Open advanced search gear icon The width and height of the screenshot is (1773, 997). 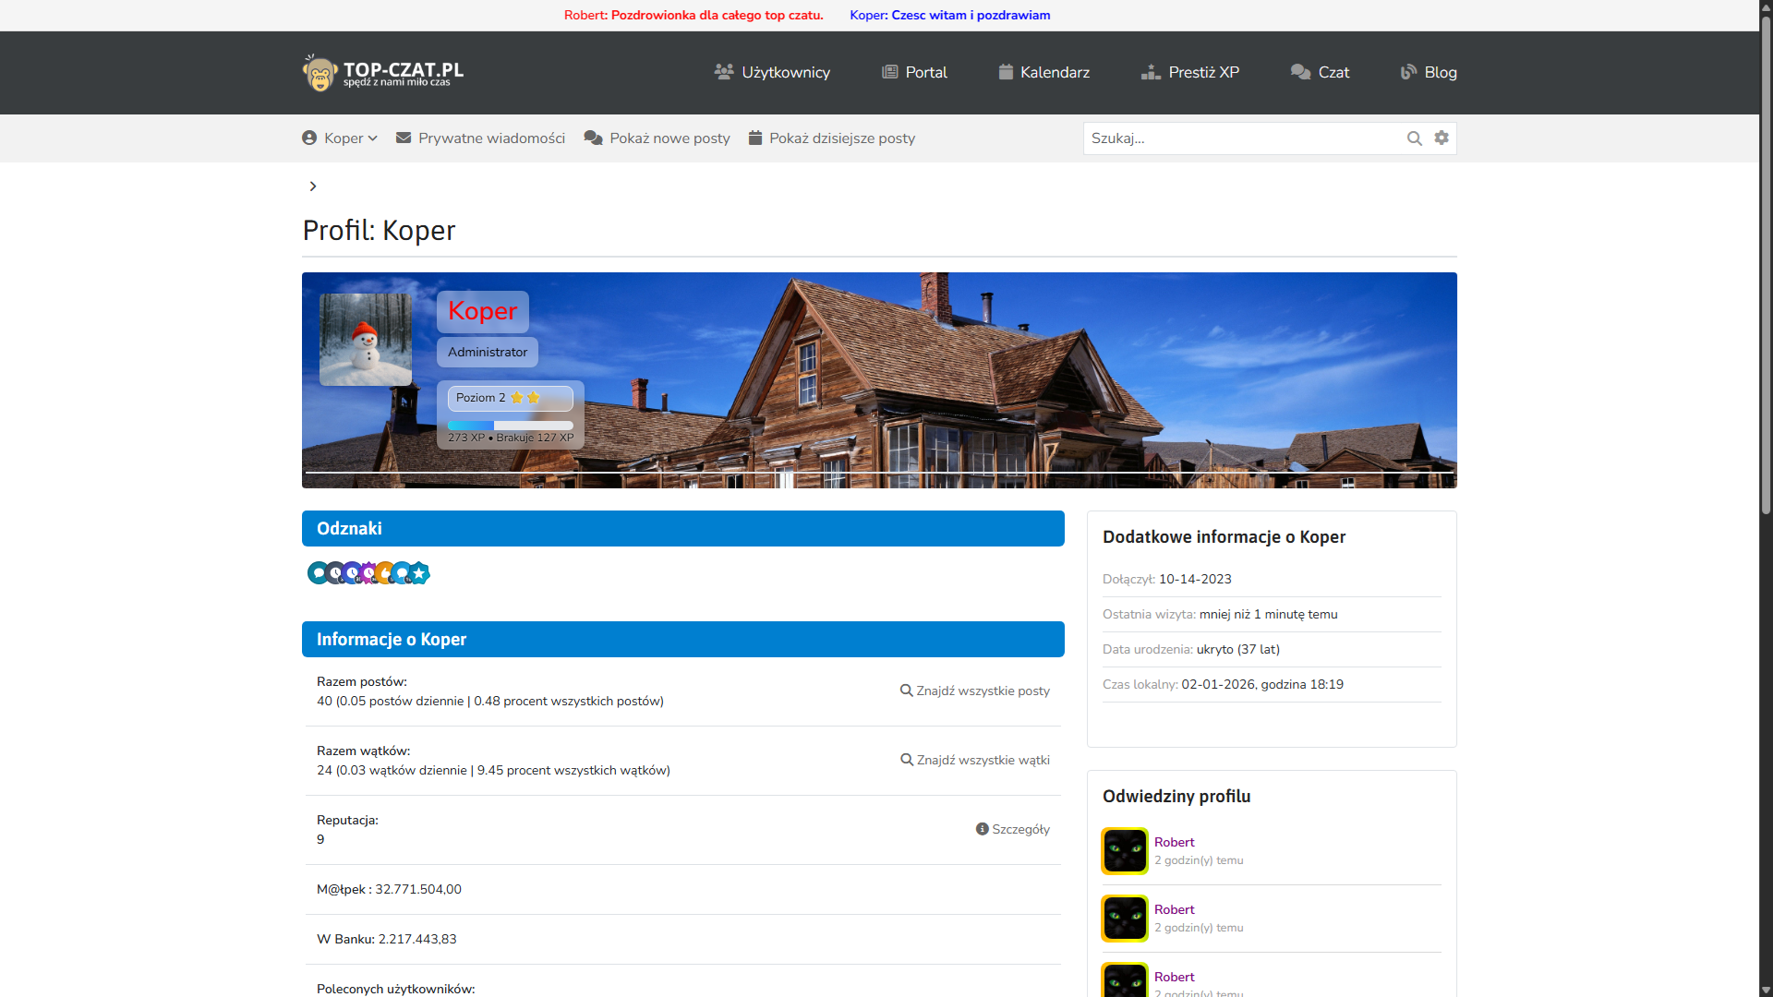pos(1441,138)
